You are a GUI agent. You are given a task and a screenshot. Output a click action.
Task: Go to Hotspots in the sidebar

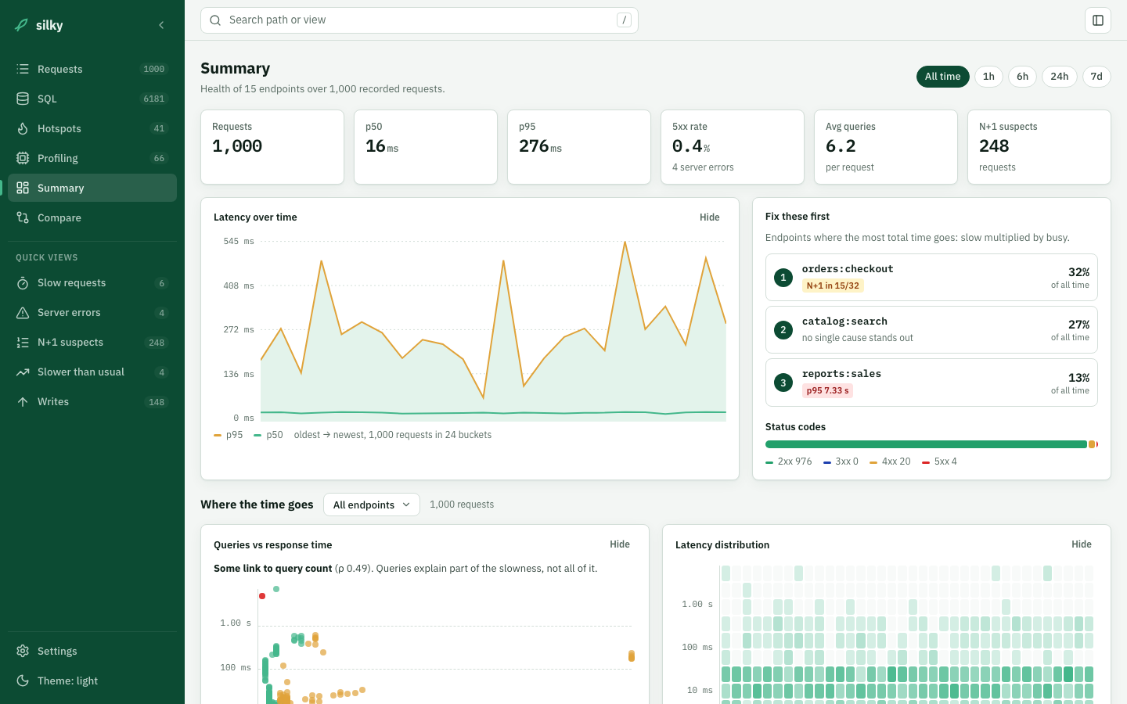pos(92,128)
